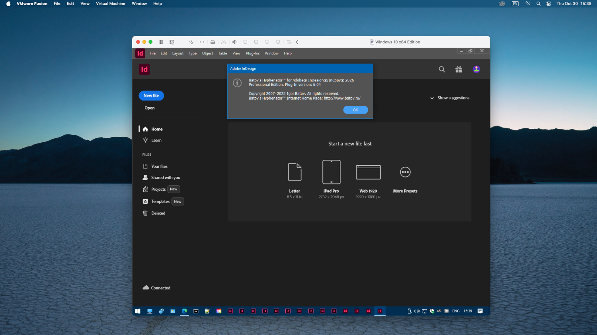Pause the virtual machine
597x335 pixels.
161,42
